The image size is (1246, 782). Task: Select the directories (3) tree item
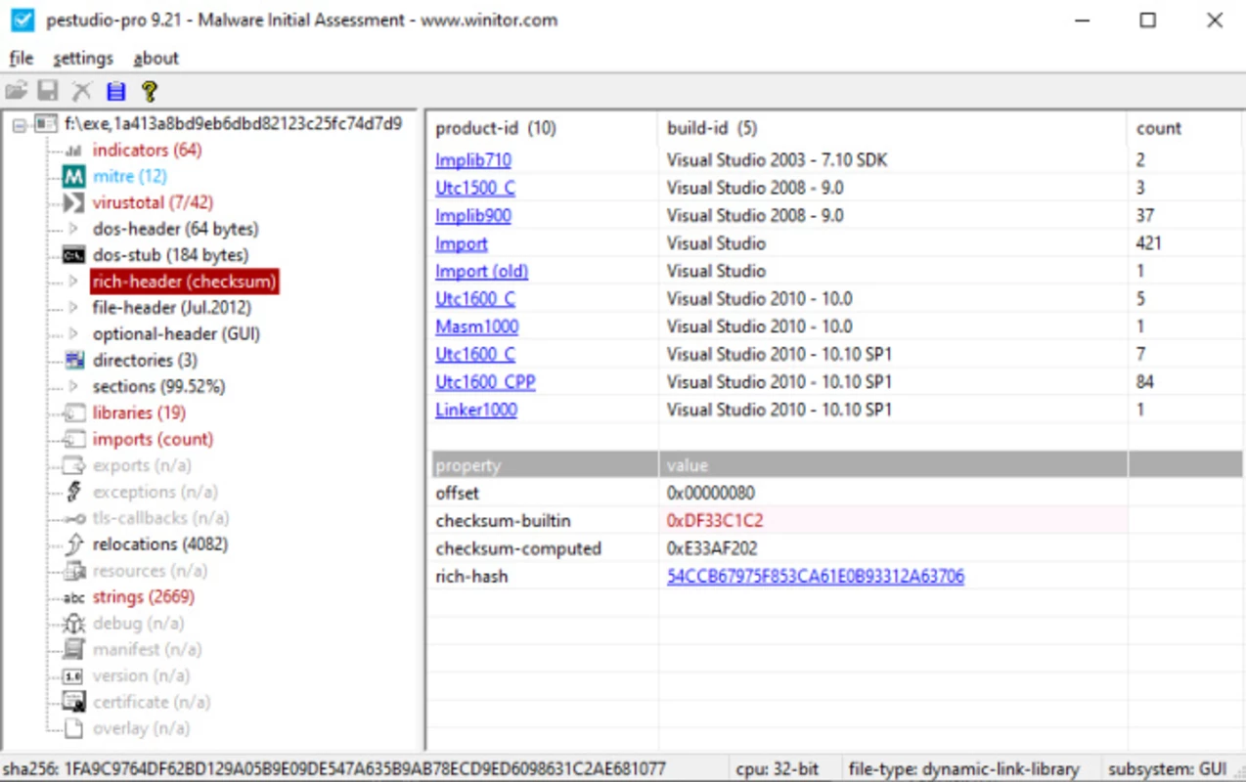145,361
